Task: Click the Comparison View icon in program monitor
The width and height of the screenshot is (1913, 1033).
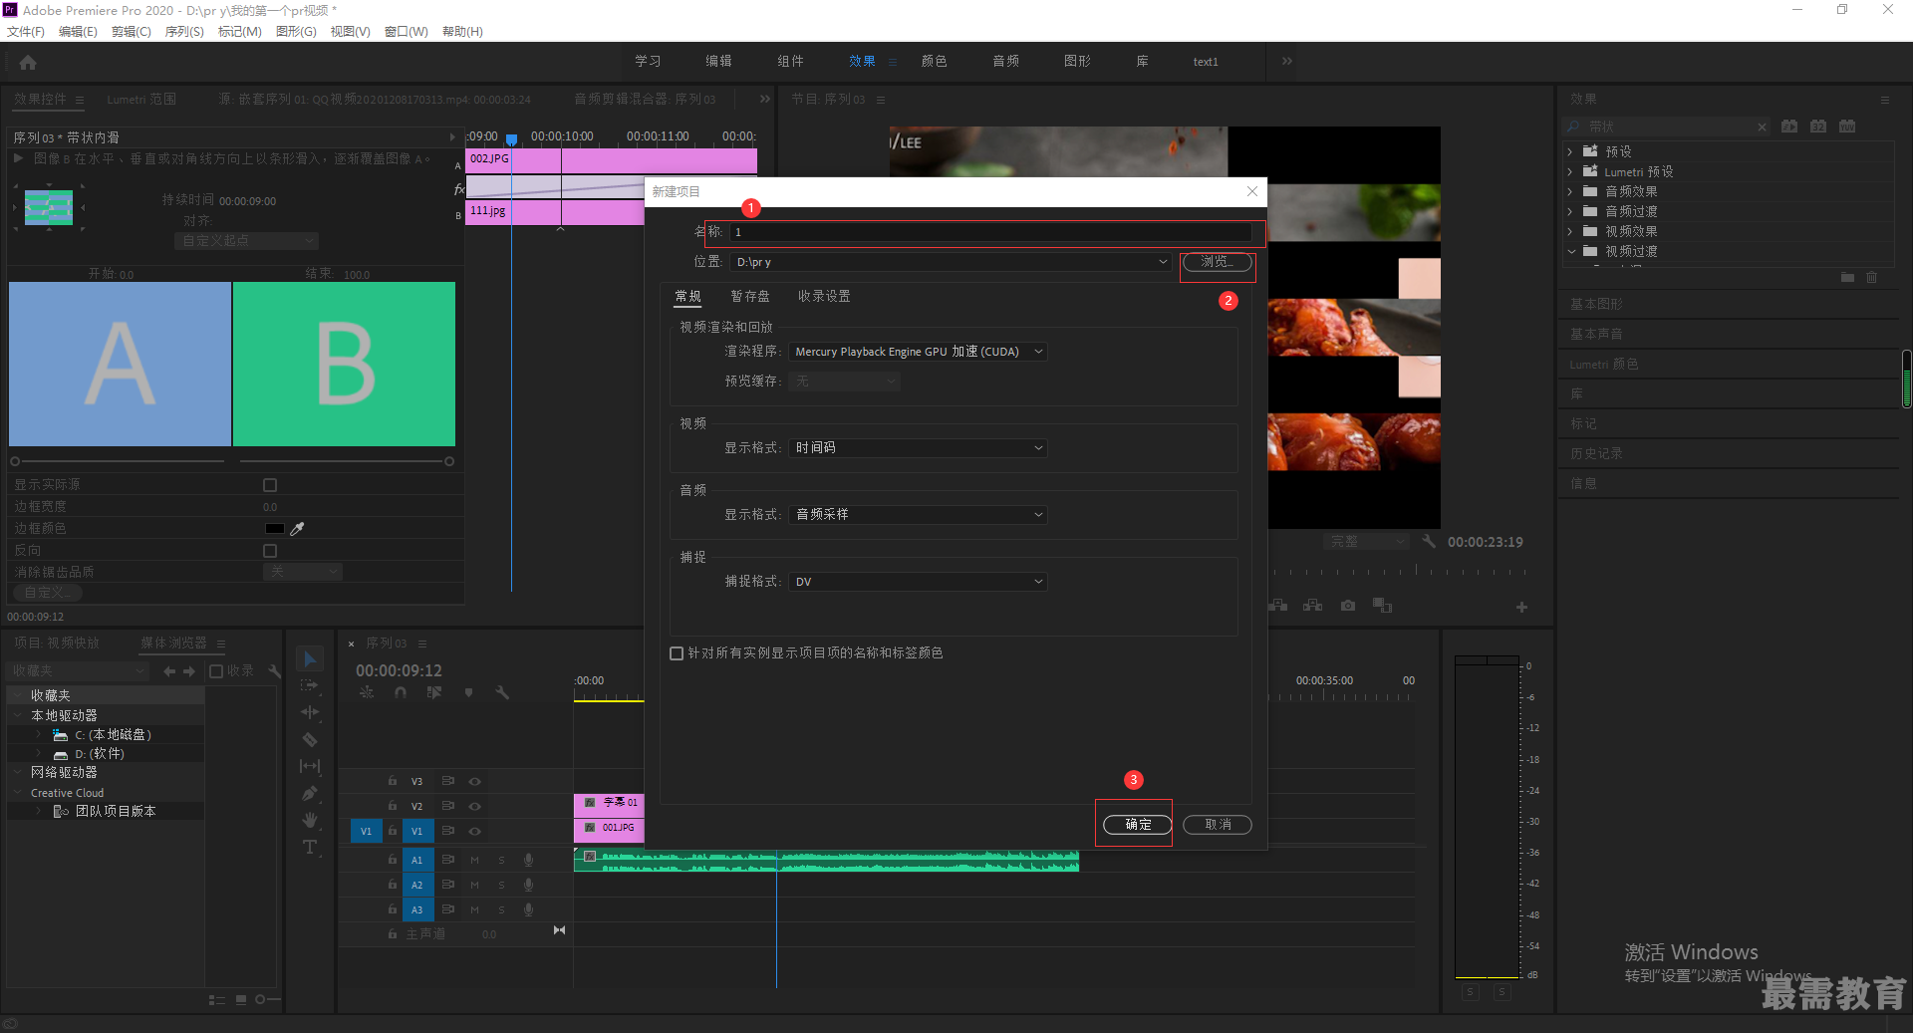Action: (1382, 606)
